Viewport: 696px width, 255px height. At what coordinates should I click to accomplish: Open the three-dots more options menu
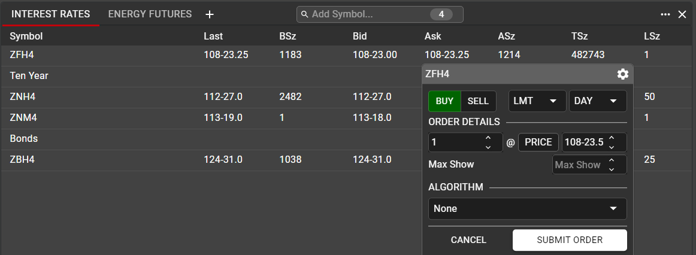tap(665, 14)
